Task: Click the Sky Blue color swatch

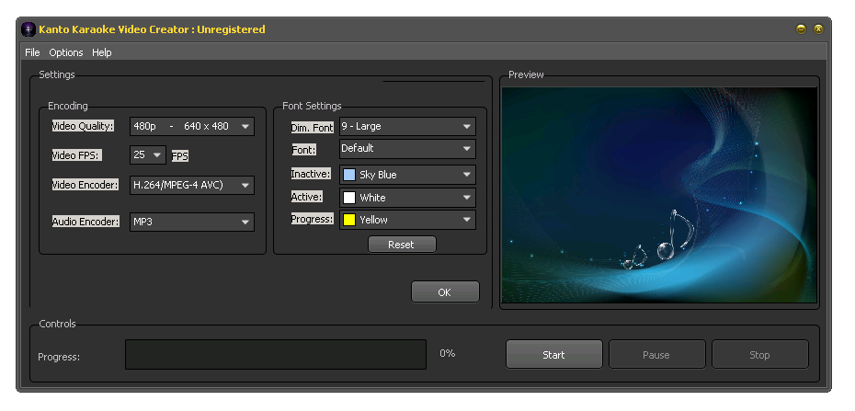Action: (x=349, y=175)
